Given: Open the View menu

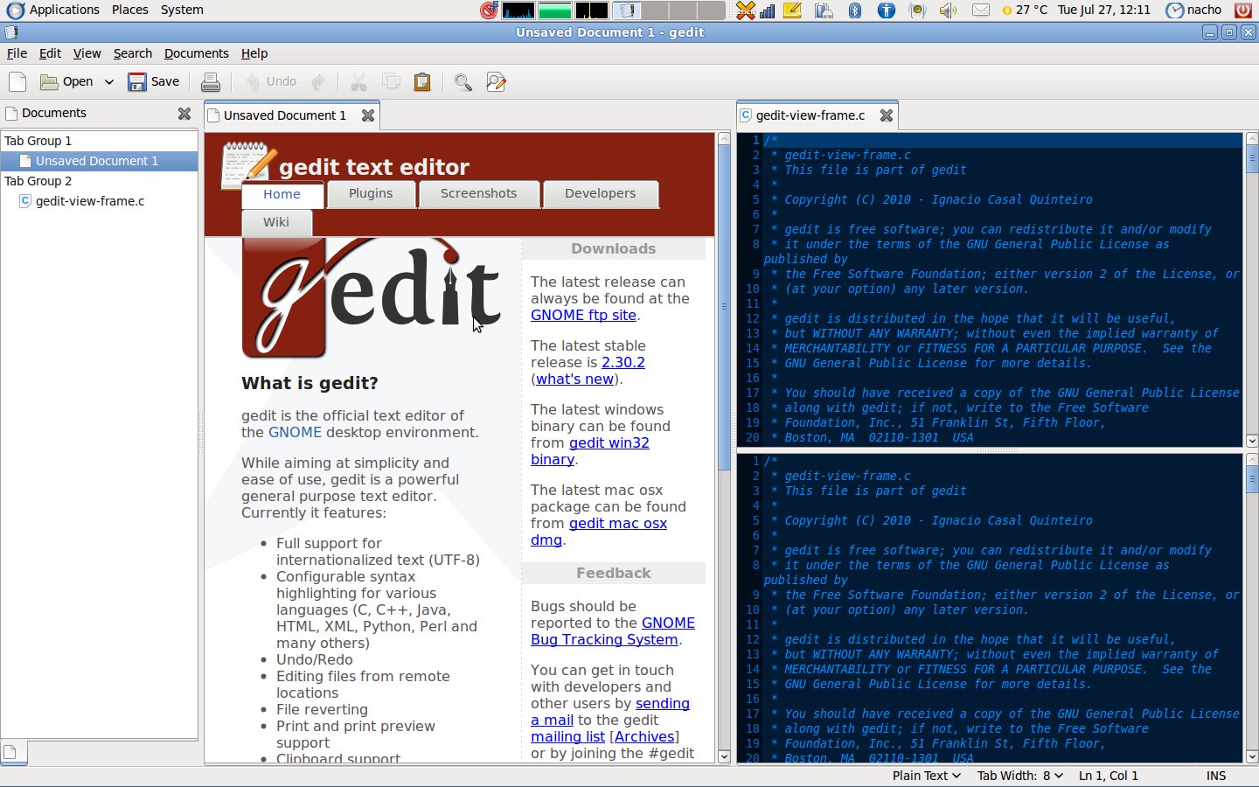Looking at the screenshot, I should [x=87, y=53].
